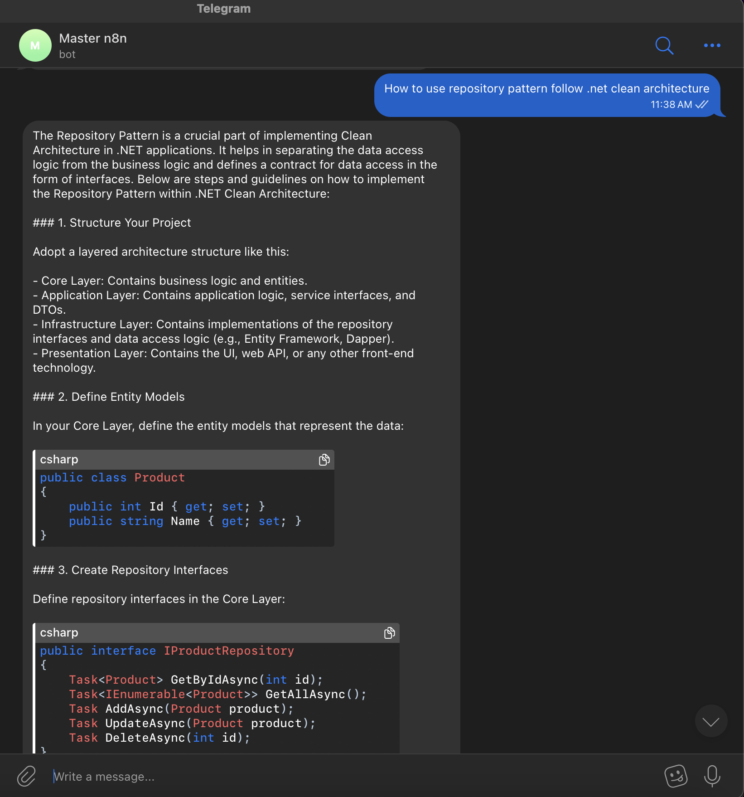
Task: Open search in this chat
Action: point(664,45)
